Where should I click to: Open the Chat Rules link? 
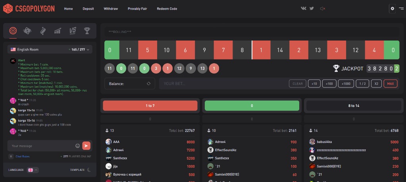(22, 156)
